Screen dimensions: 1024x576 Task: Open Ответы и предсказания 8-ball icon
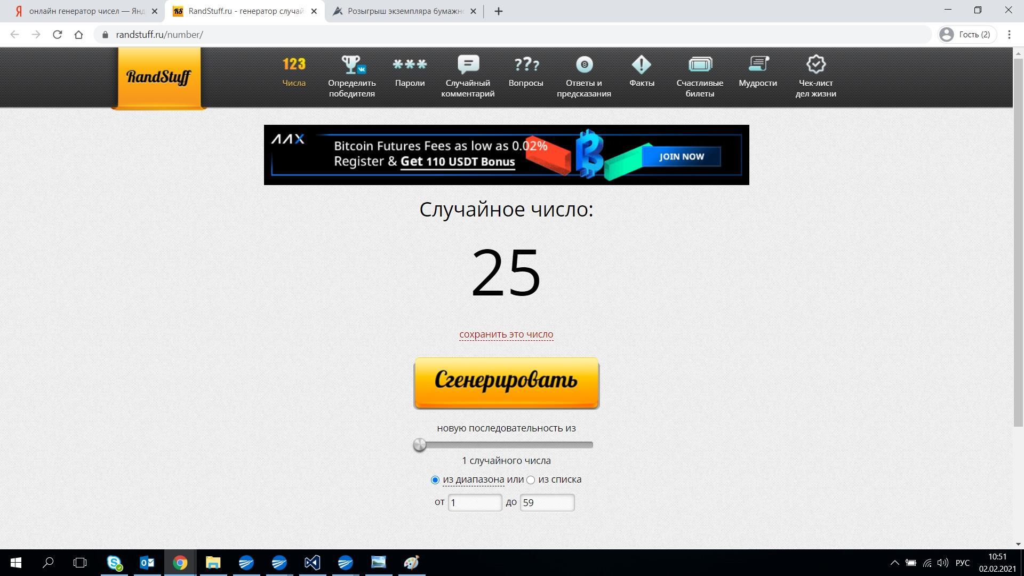point(584,65)
